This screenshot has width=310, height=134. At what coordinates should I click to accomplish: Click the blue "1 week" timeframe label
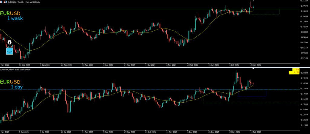click(15, 18)
